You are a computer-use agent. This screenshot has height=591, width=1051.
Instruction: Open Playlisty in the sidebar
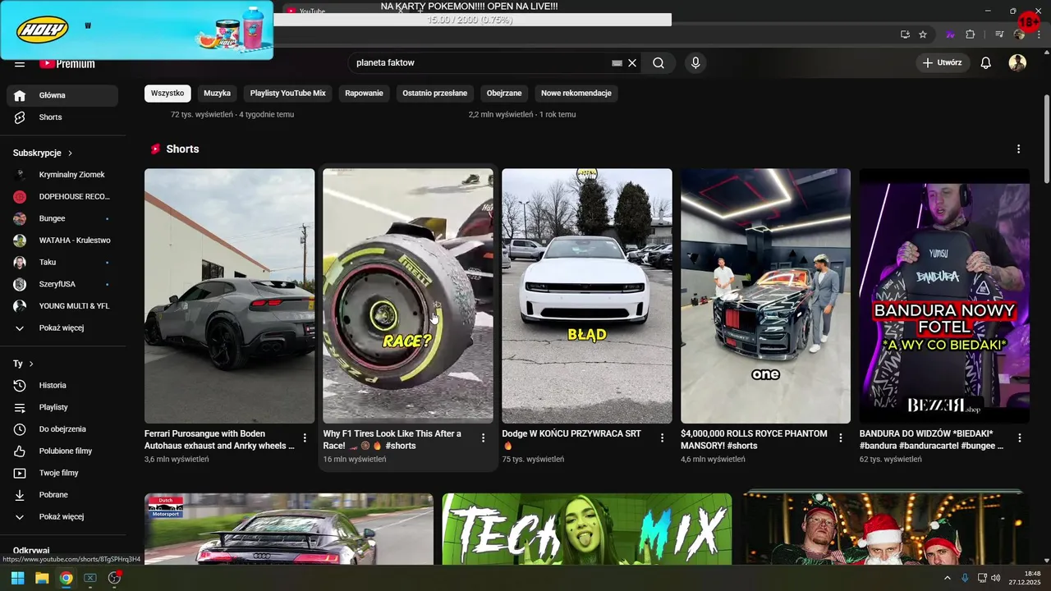coord(62,407)
